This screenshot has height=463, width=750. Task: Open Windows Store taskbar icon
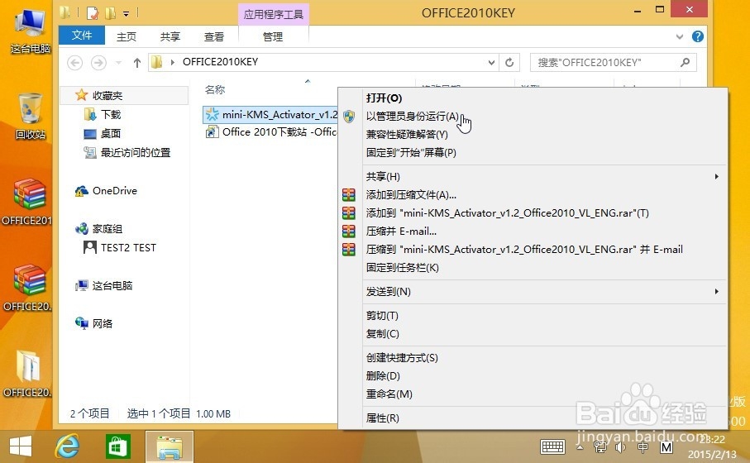pyautogui.click(x=117, y=446)
